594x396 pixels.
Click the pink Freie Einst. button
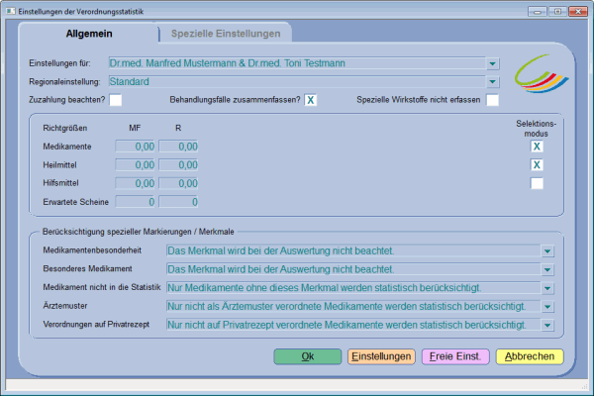click(x=454, y=356)
